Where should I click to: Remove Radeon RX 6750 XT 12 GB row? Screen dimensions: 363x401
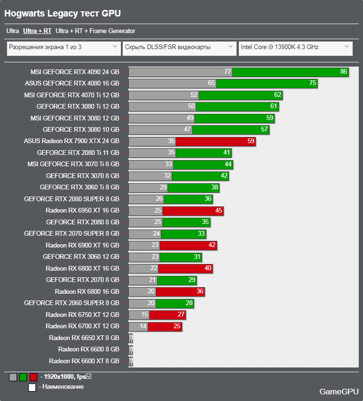tap(123, 315)
